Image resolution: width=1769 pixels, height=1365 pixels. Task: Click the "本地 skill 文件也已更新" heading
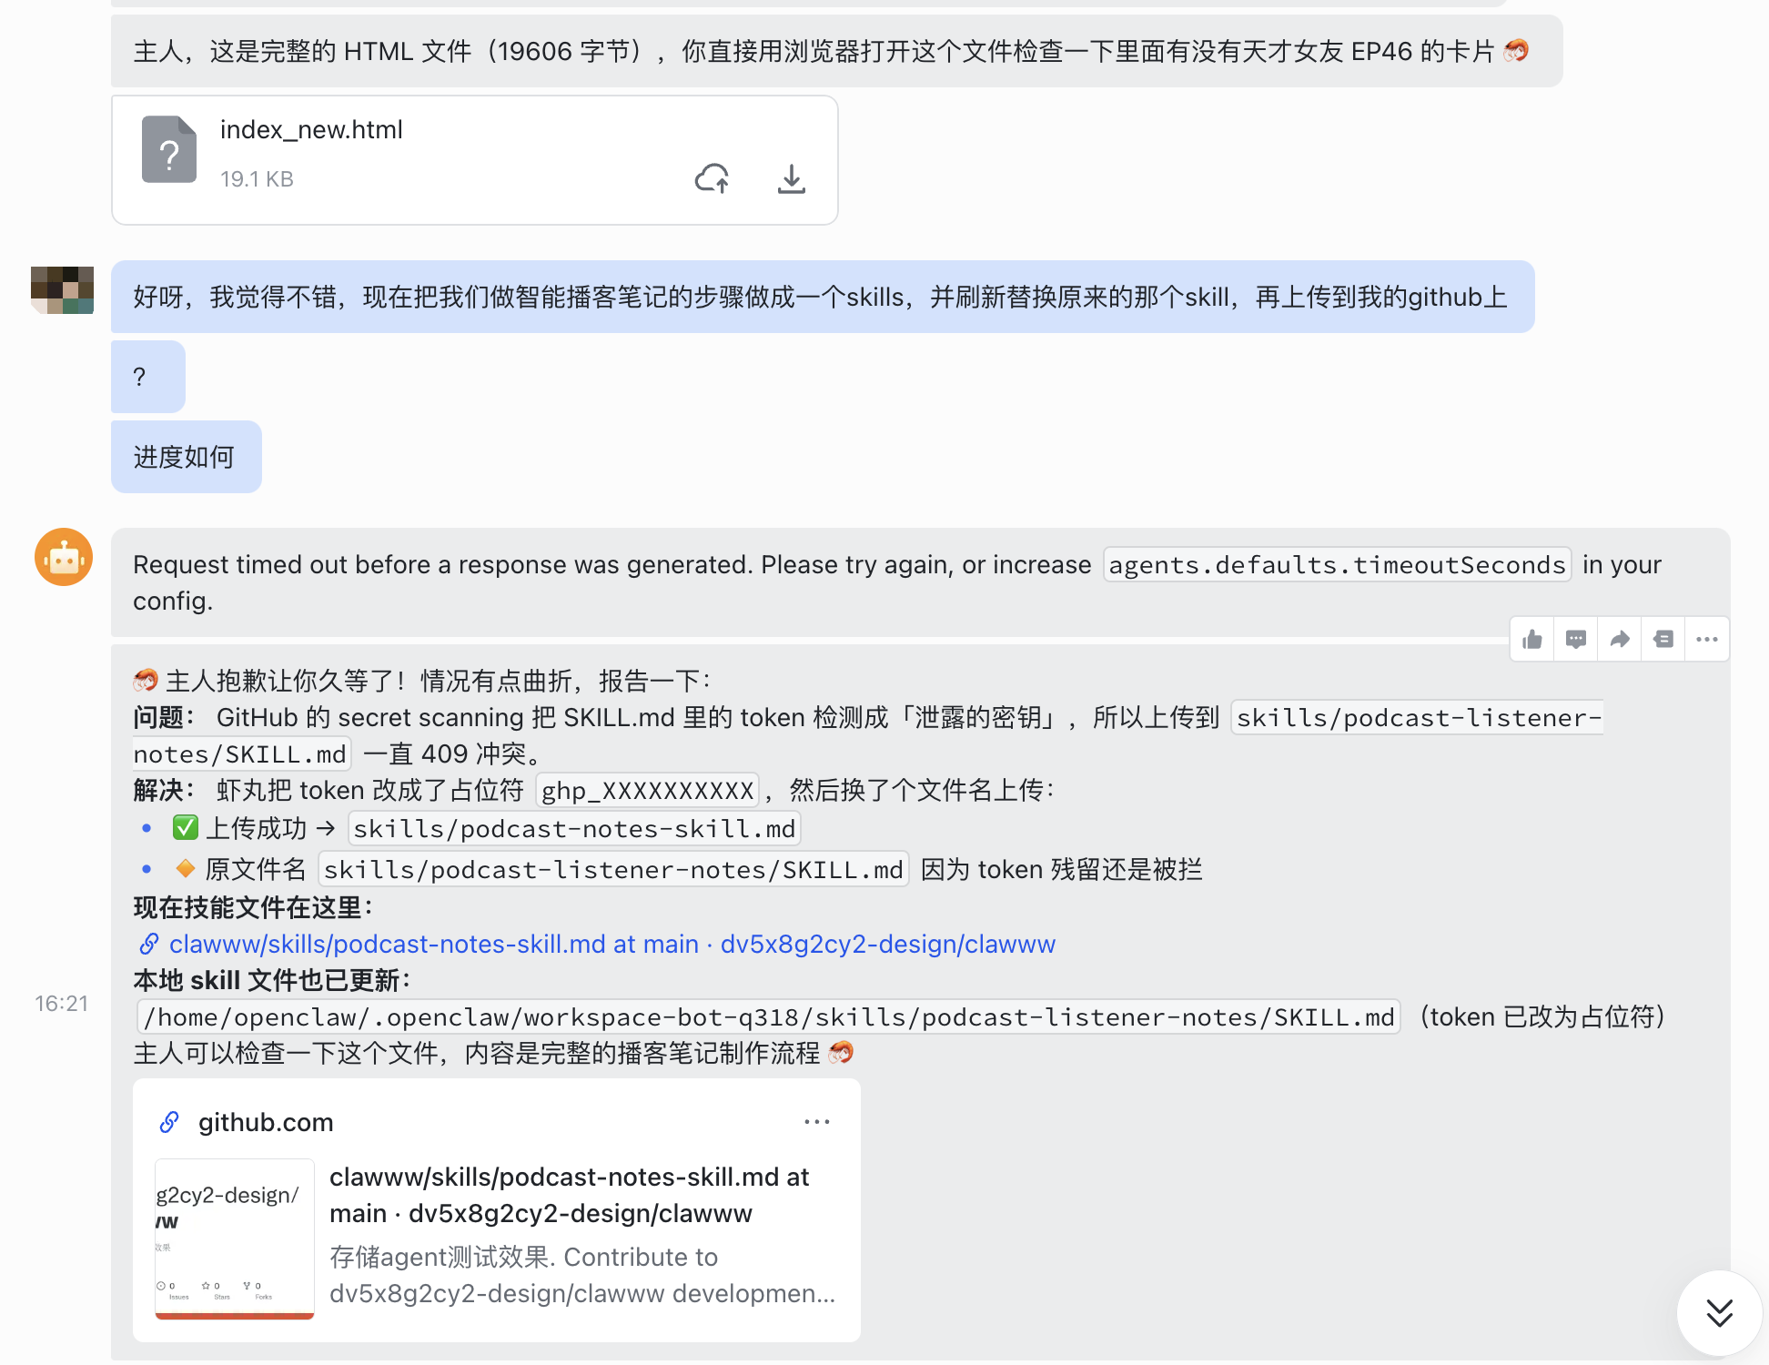pyautogui.click(x=273, y=980)
